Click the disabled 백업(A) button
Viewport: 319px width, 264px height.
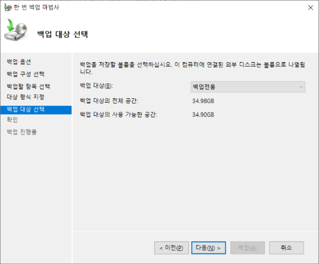[248, 248]
